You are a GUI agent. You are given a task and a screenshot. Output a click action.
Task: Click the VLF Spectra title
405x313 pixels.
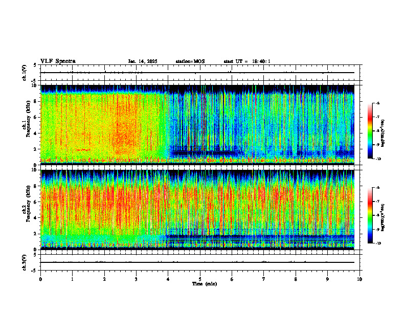pos(58,61)
